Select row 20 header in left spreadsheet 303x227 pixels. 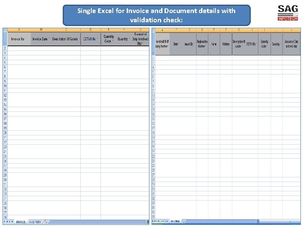5,133
